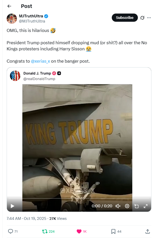Reply to the post via comment icon

10,231
